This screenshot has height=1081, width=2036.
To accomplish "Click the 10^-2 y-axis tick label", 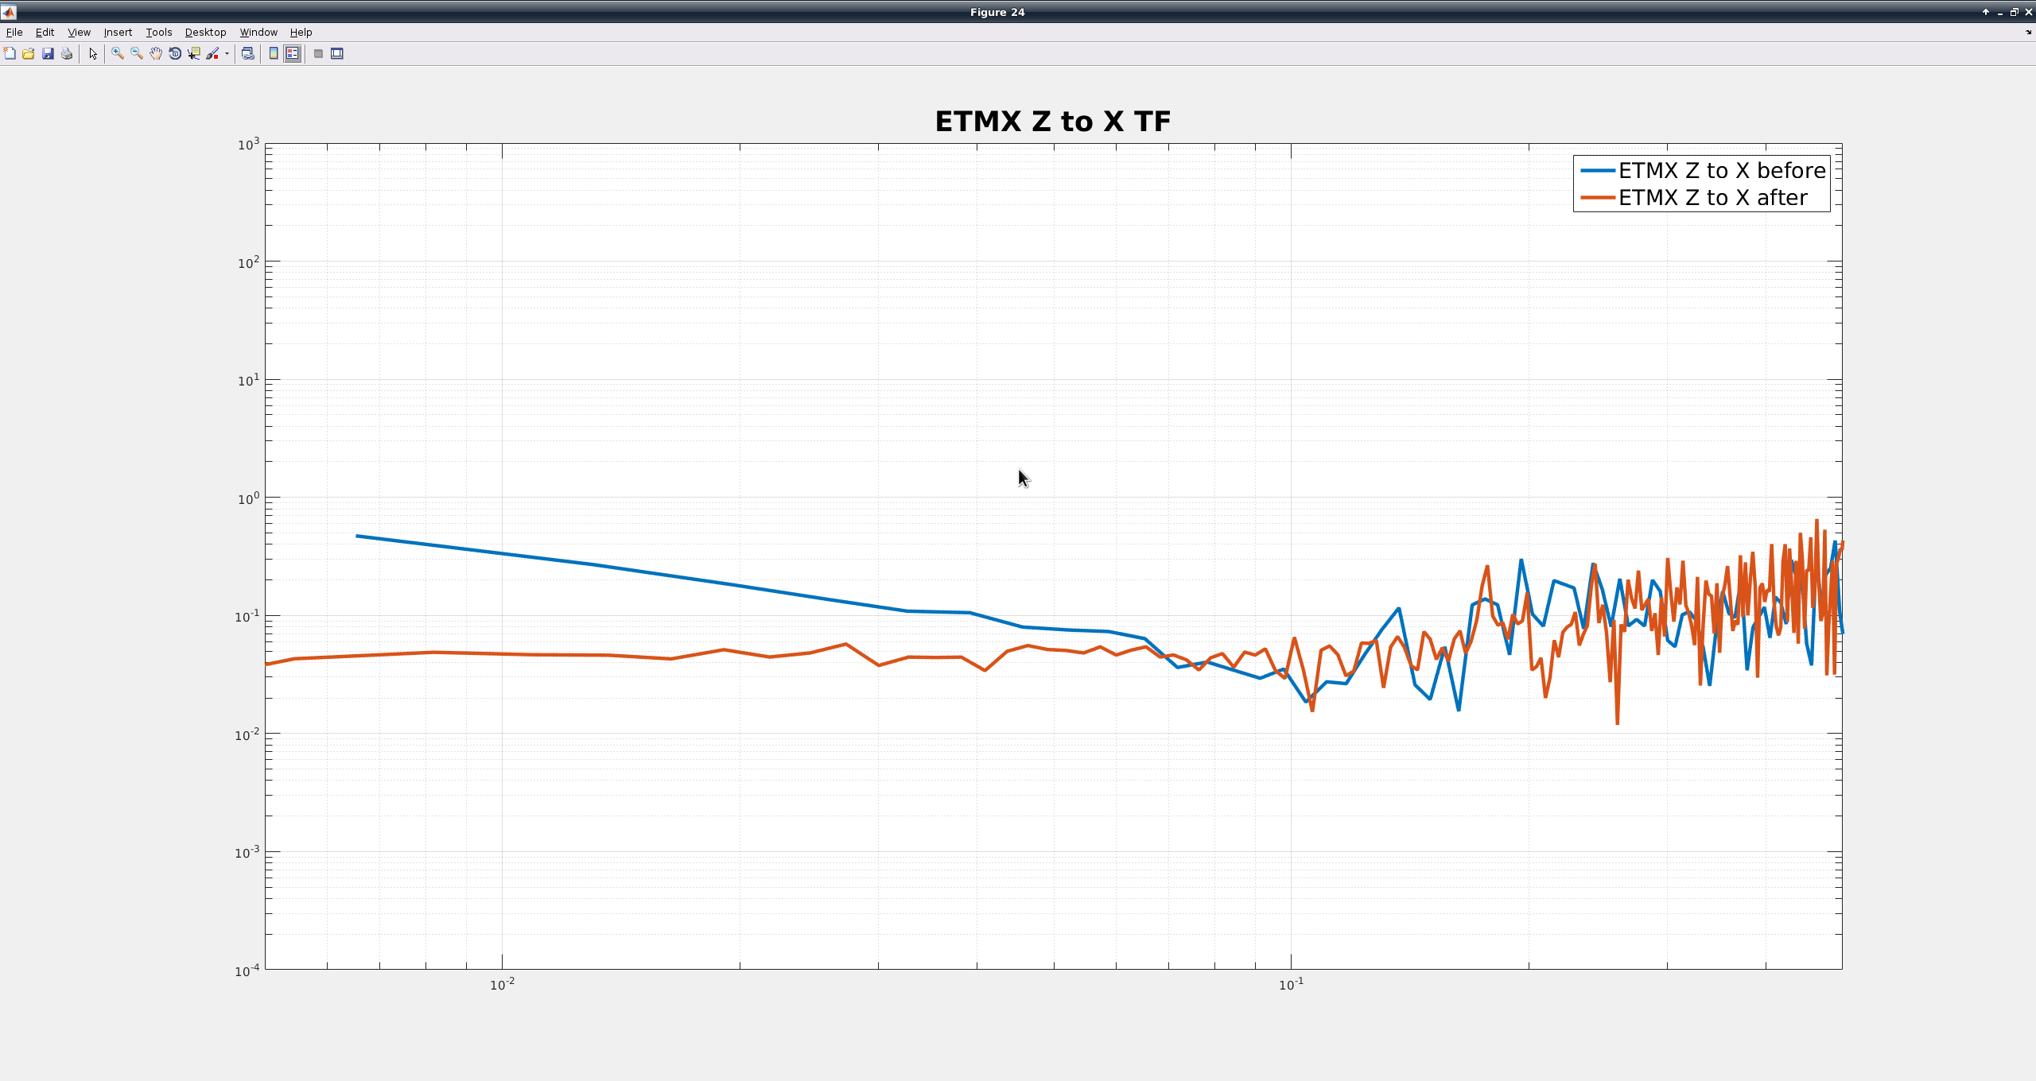I will [247, 734].
